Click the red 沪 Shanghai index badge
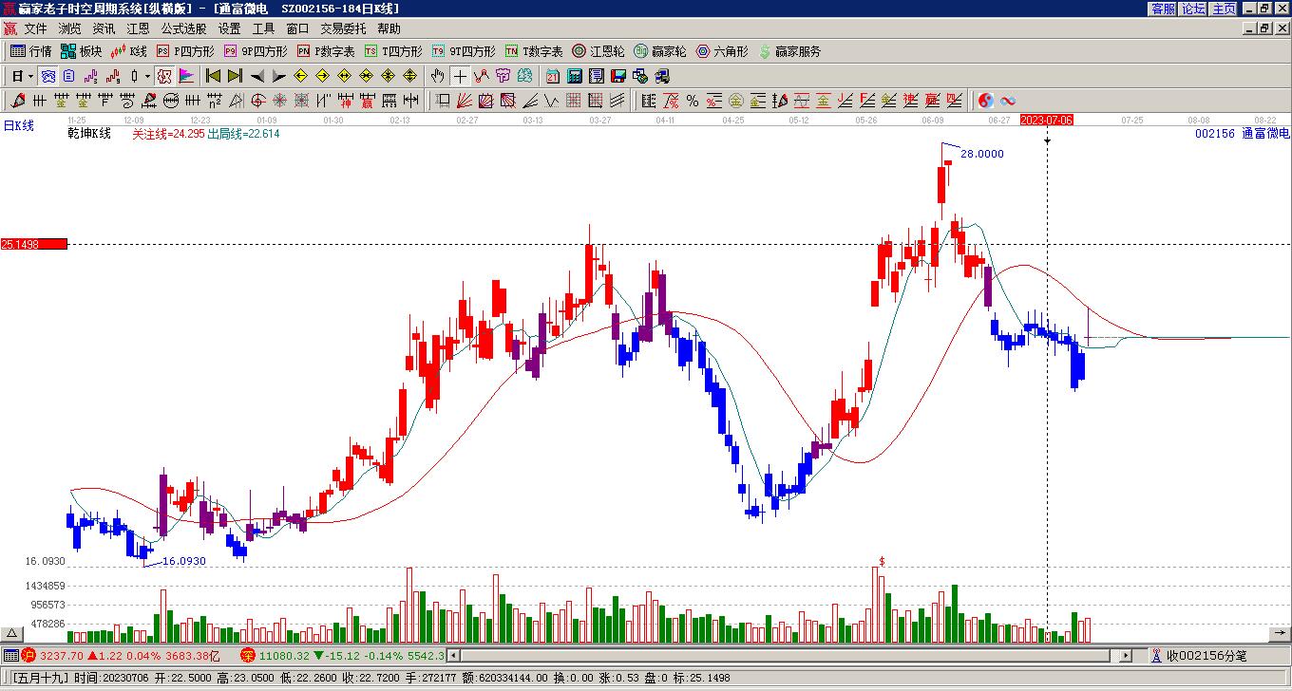Viewport: 1292px width, 691px height. 28,655
